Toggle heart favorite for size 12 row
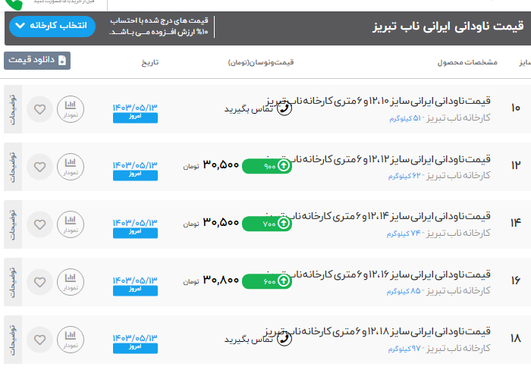531x373 pixels. 39,166
